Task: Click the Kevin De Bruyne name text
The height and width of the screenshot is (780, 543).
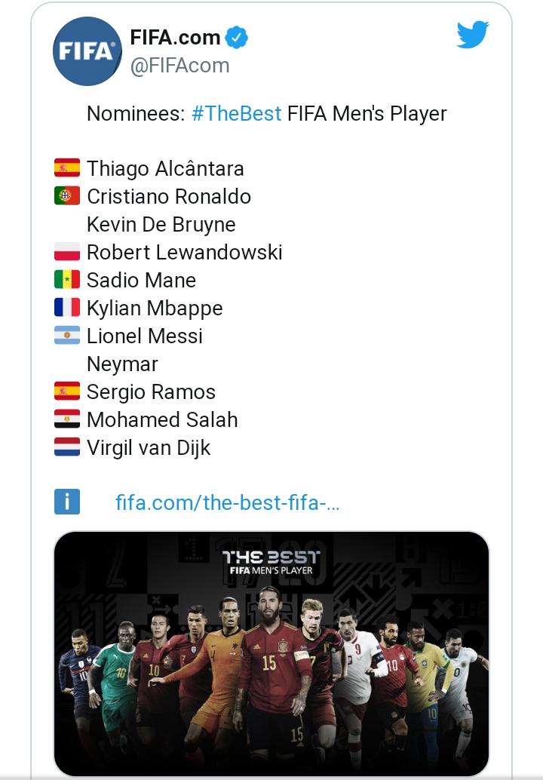Action: [x=161, y=225]
